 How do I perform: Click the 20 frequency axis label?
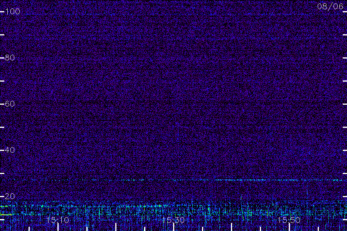pos(10,196)
